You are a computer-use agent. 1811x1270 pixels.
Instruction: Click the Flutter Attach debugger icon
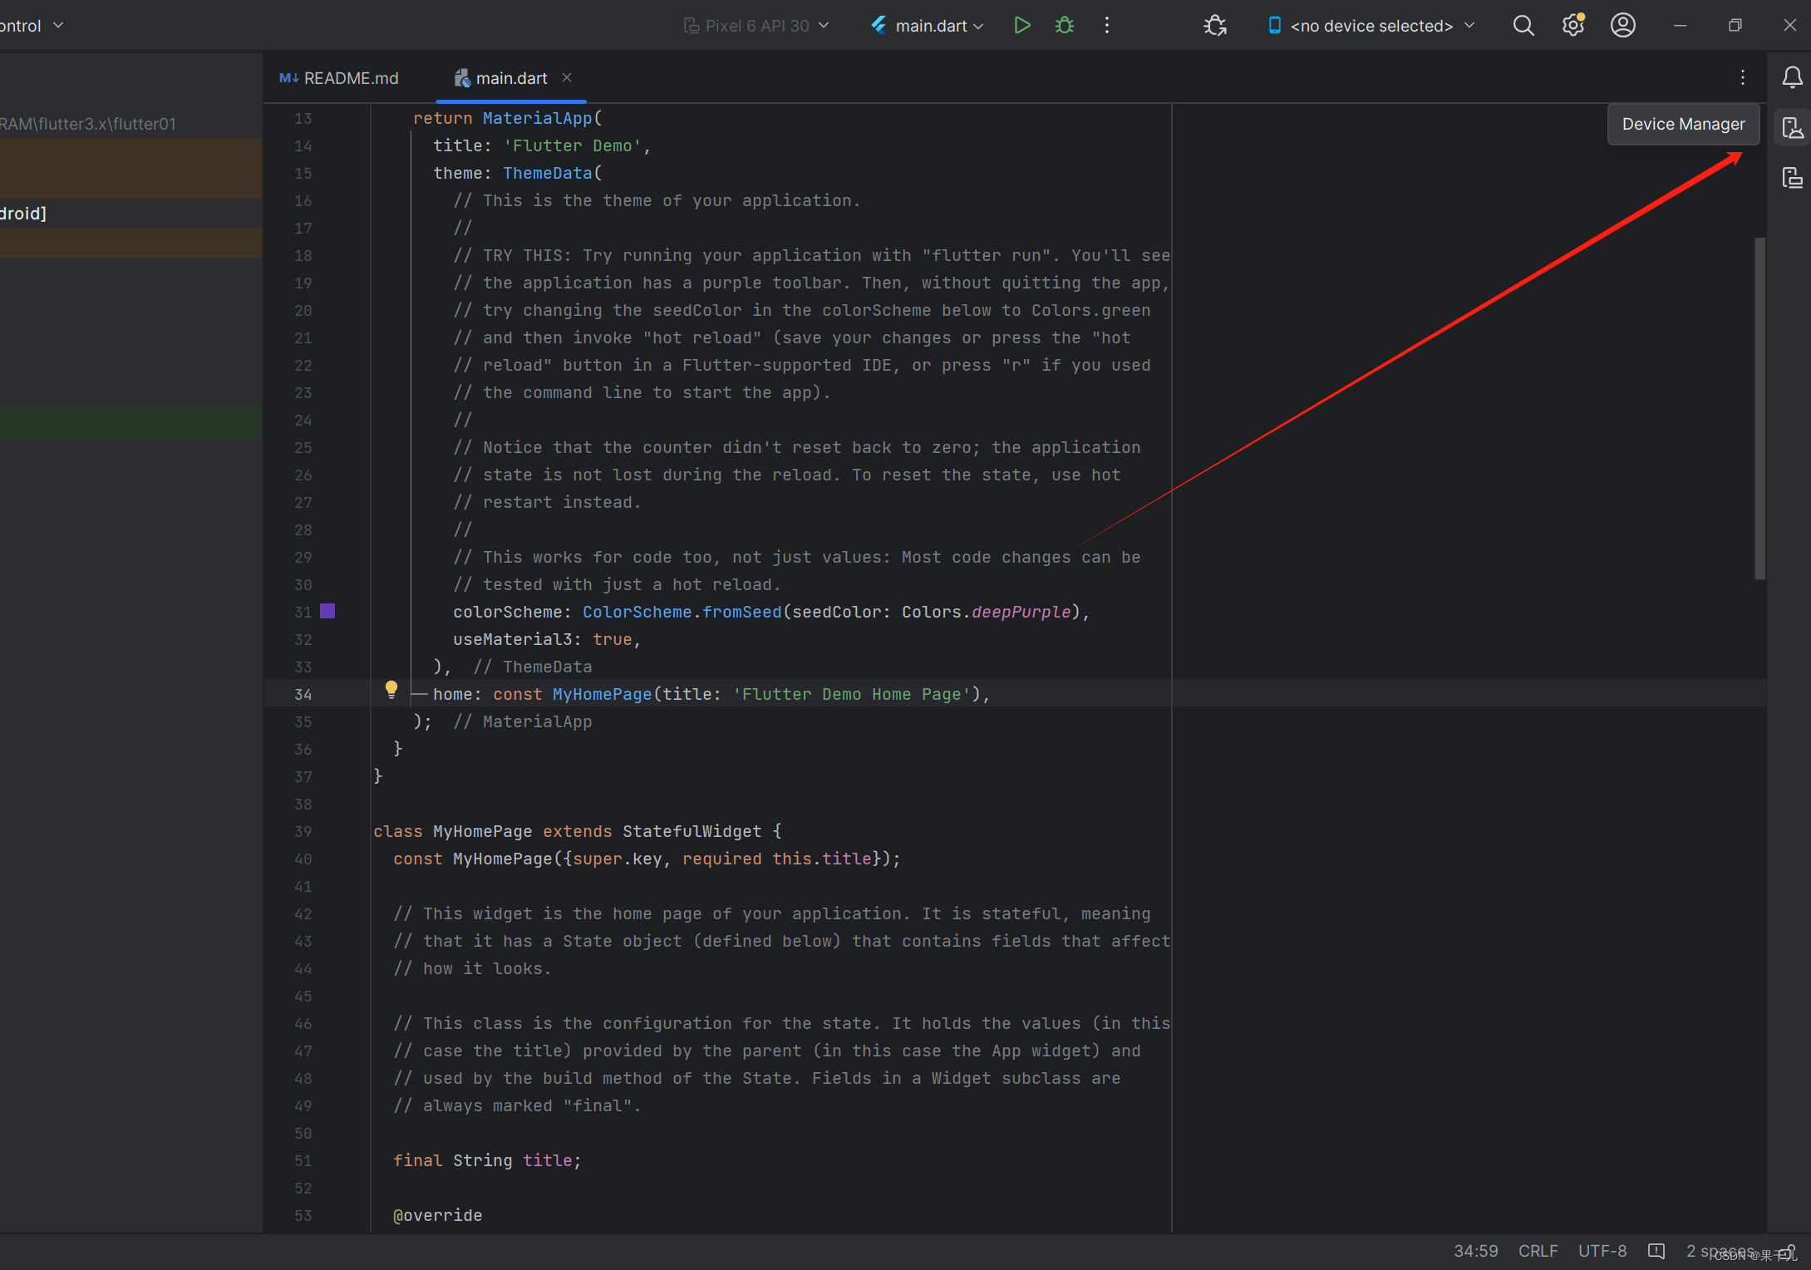[1215, 26]
